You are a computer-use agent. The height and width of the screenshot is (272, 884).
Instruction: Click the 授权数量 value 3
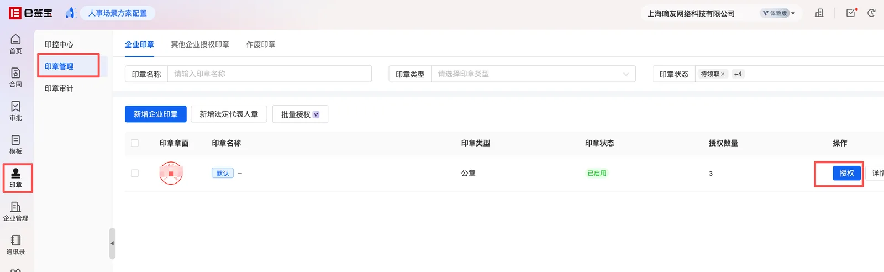711,174
